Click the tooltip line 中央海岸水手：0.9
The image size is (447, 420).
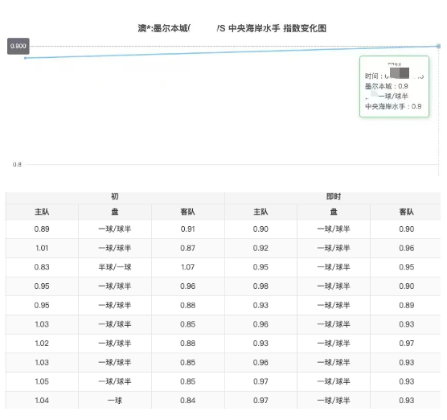point(393,106)
